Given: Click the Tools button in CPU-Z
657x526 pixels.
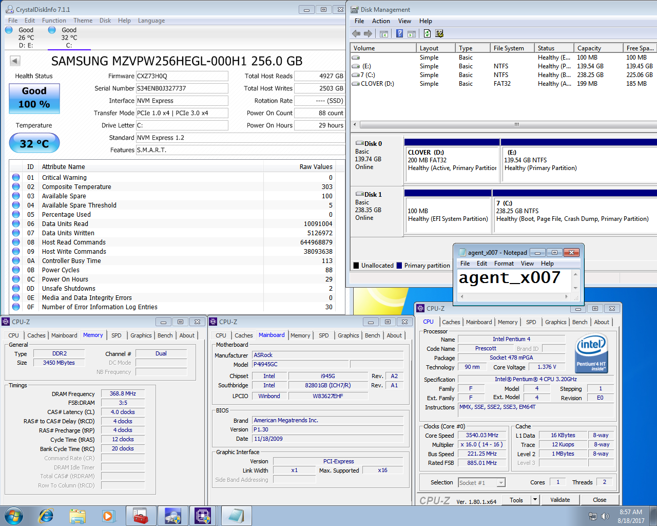Looking at the screenshot, I should click(516, 500).
